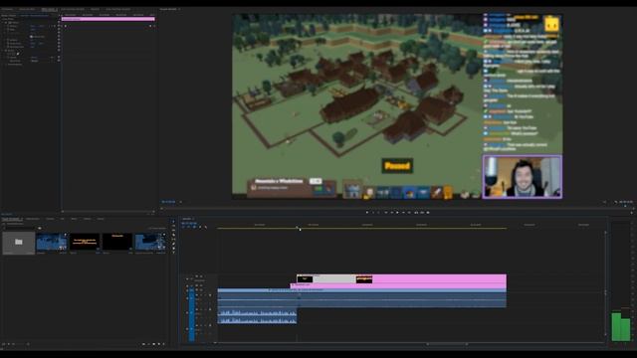Viewport: 637px width, 358px height.
Task: Click Mark Out in Program monitor
Action: click(379, 212)
